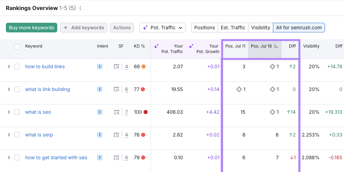This screenshot has height=172, width=344.
Task: Click the Pos. Jul 11 column header
Action: 235,46
